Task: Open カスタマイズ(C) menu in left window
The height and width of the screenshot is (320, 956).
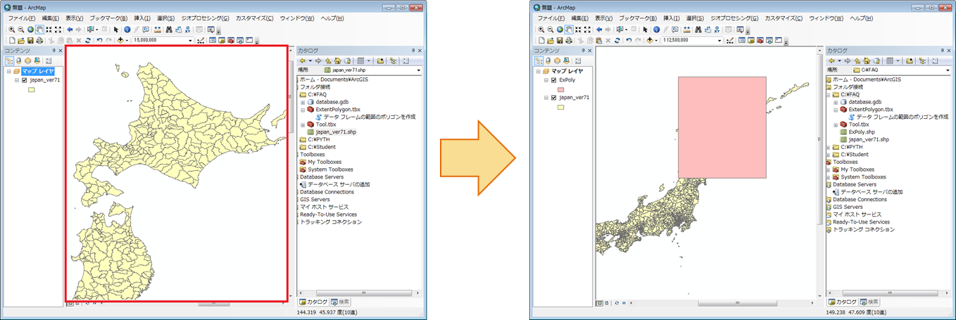Action: (255, 18)
